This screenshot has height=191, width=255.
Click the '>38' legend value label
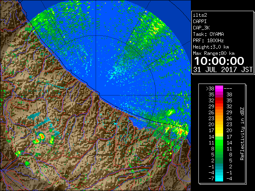click(x=210, y=88)
